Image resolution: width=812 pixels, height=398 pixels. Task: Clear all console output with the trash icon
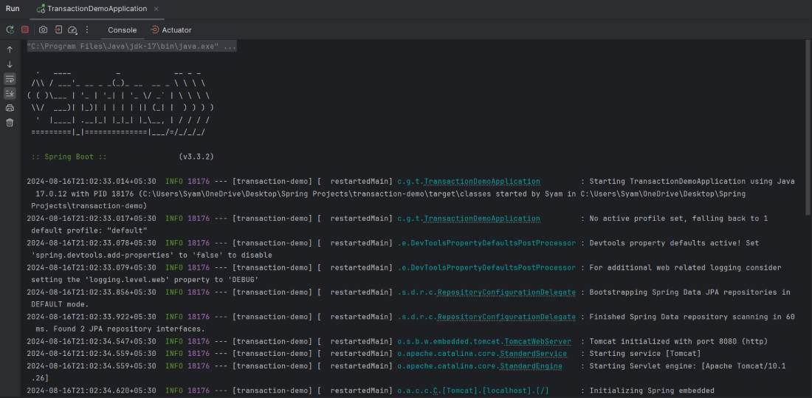coord(10,123)
